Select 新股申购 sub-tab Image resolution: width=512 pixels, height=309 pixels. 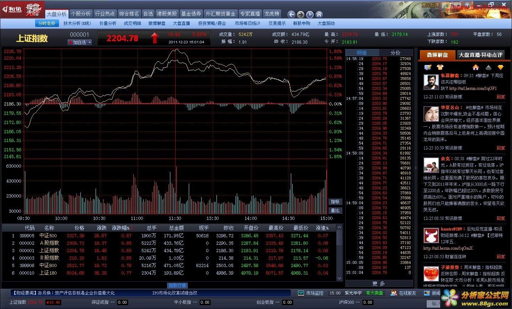(x=302, y=23)
